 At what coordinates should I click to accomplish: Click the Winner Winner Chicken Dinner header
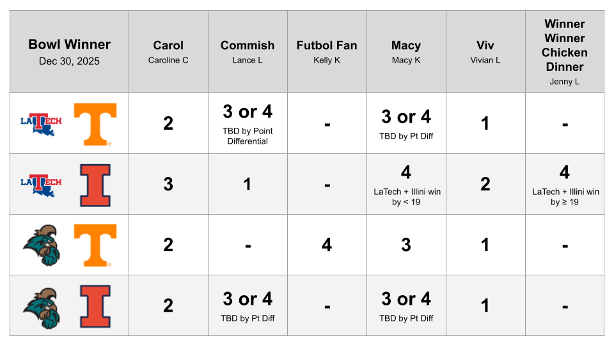[x=564, y=51]
